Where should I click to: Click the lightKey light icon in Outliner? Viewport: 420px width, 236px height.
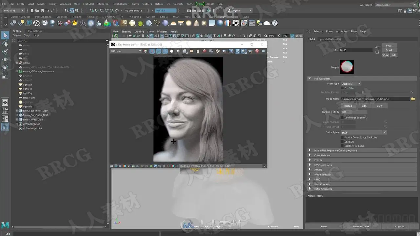21,93
